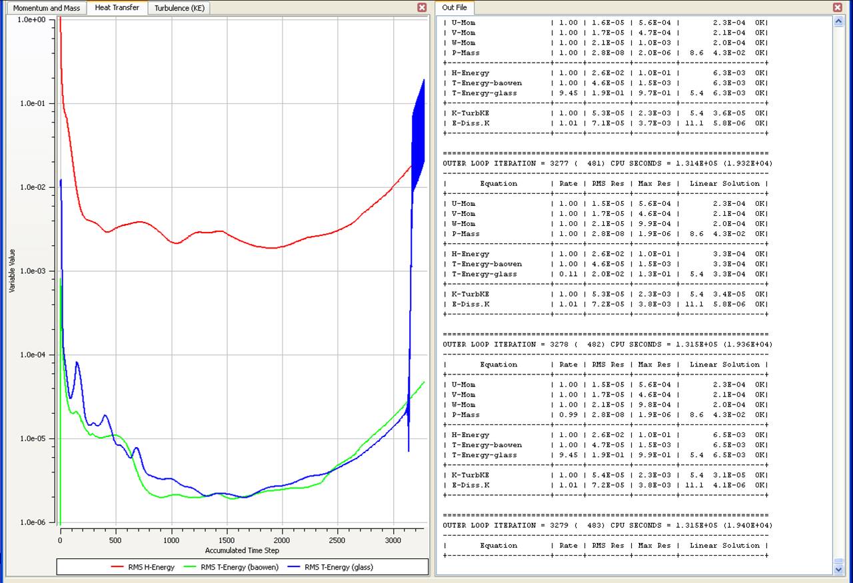The height and width of the screenshot is (583, 853).
Task: Close the residual plot panel
Action: 422,7
